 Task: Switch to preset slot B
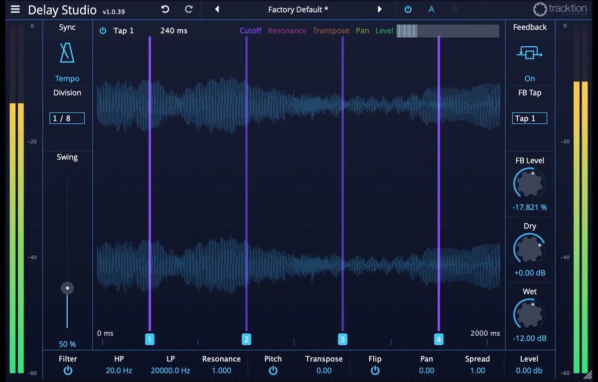(453, 9)
